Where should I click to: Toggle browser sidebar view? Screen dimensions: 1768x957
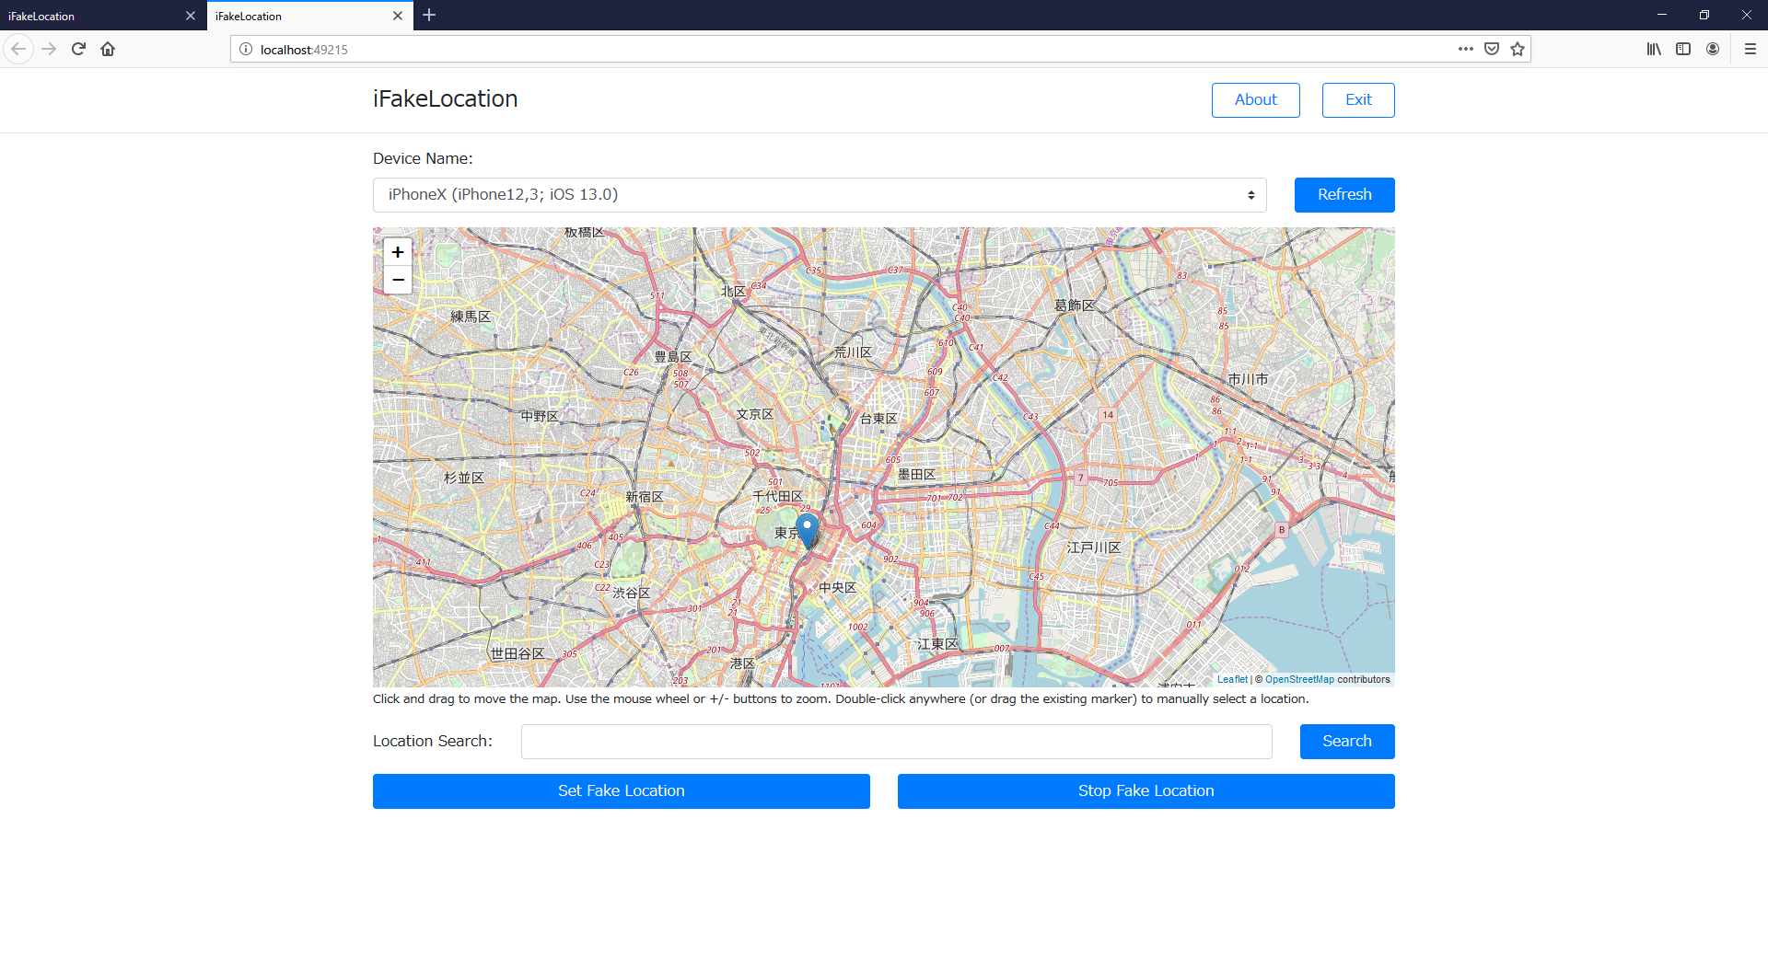point(1683,49)
